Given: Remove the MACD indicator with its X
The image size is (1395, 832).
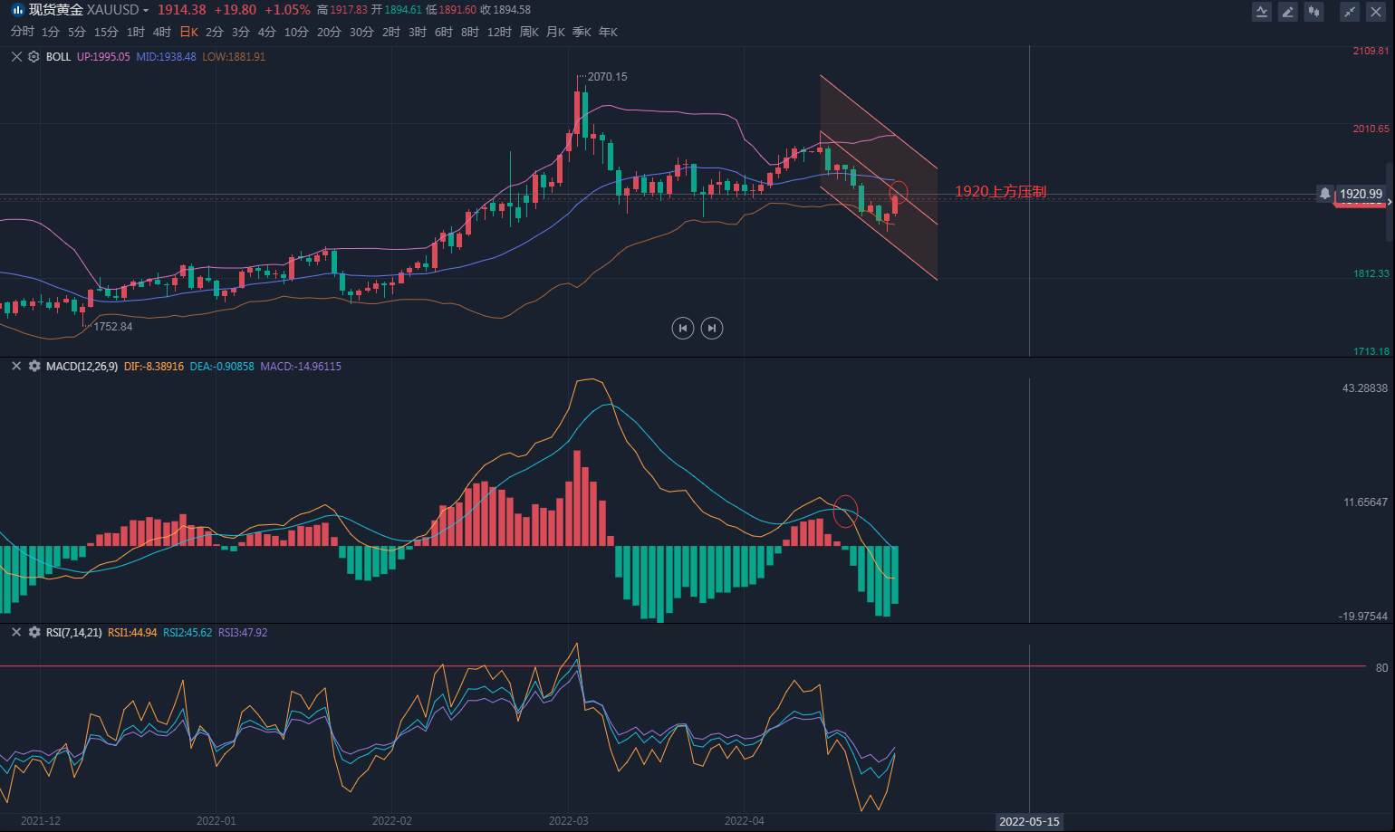Looking at the screenshot, I should [x=16, y=366].
